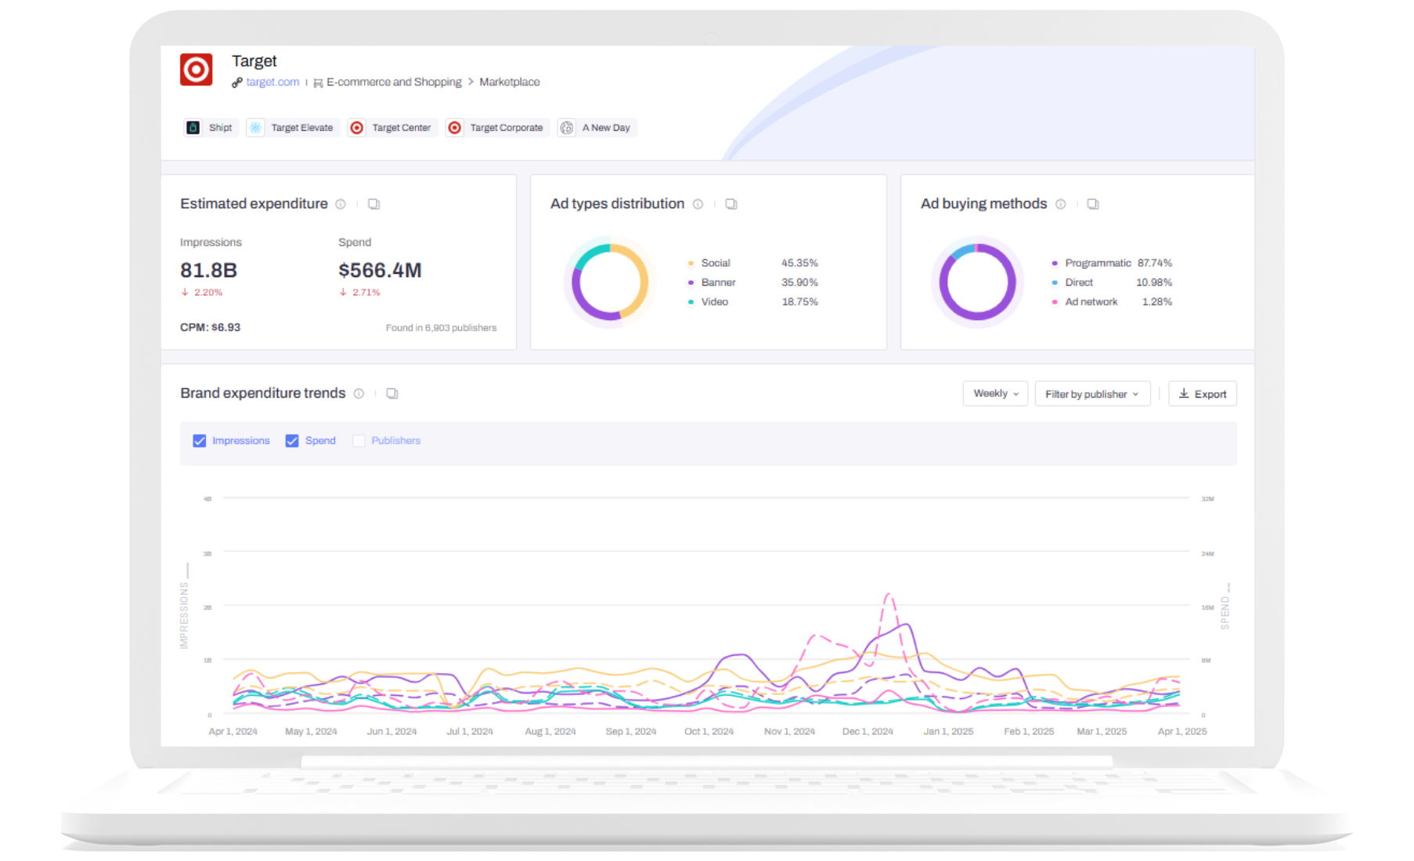Click the info icon beside Estimated expenditure
The height and width of the screenshot is (861, 1414).
pos(341,204)
